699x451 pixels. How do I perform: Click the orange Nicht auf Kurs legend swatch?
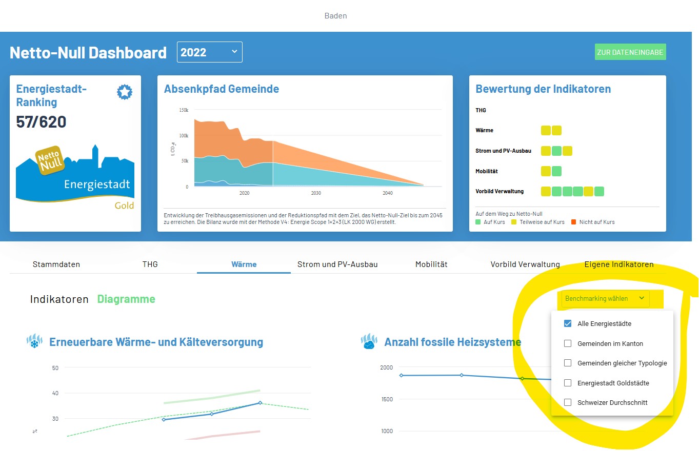(x=574, y=222)
